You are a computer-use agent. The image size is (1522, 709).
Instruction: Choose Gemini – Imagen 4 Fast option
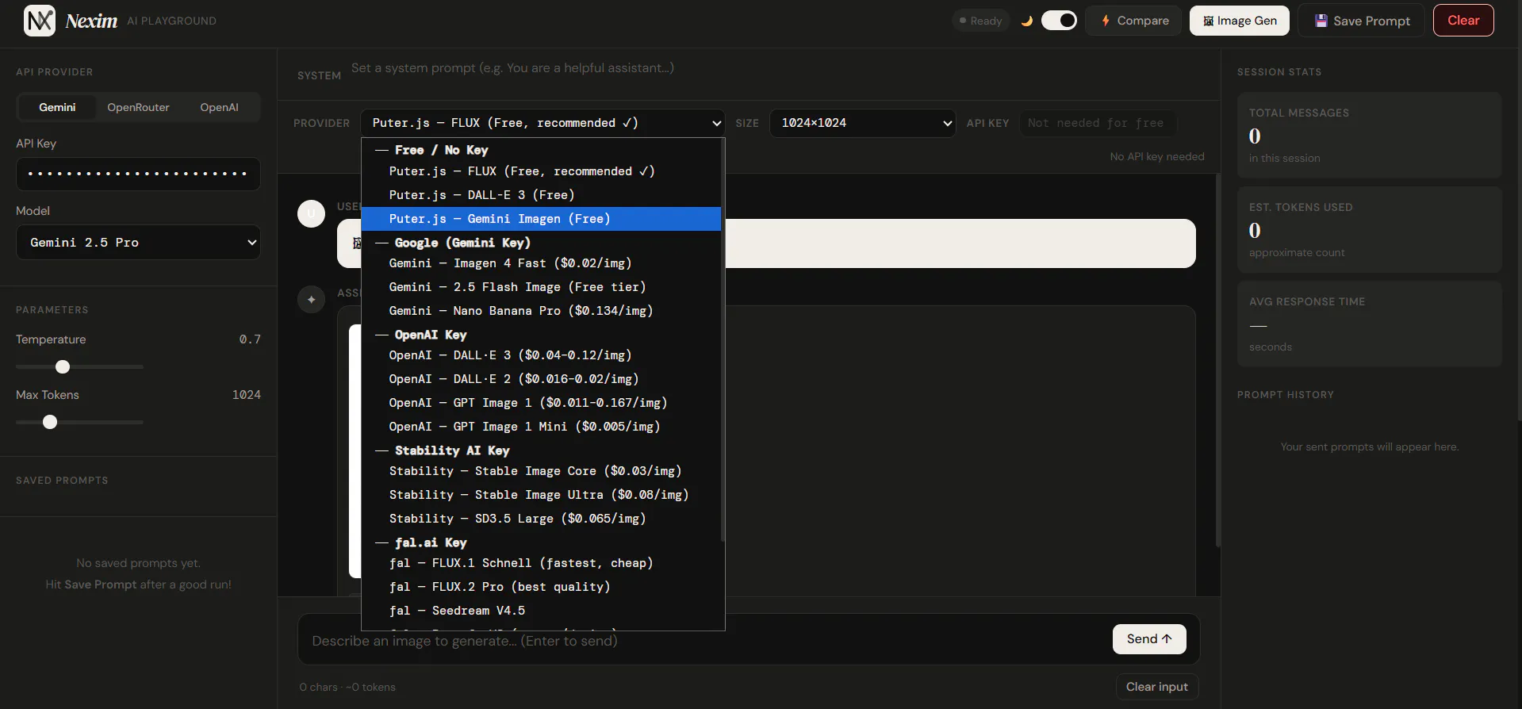[x=541, y=263]
